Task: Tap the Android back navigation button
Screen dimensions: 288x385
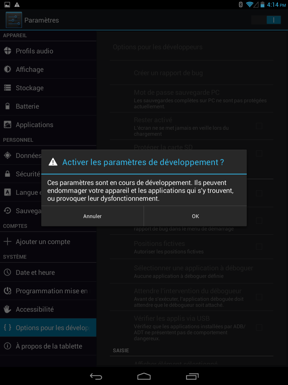Action: click(96, 376)
